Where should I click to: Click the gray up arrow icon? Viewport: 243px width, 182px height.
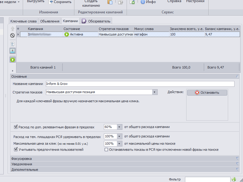[x=12, y=29]
